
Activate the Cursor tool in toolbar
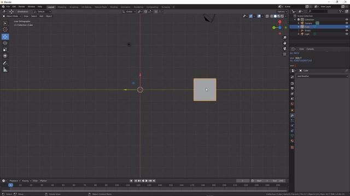click(5, 29)
